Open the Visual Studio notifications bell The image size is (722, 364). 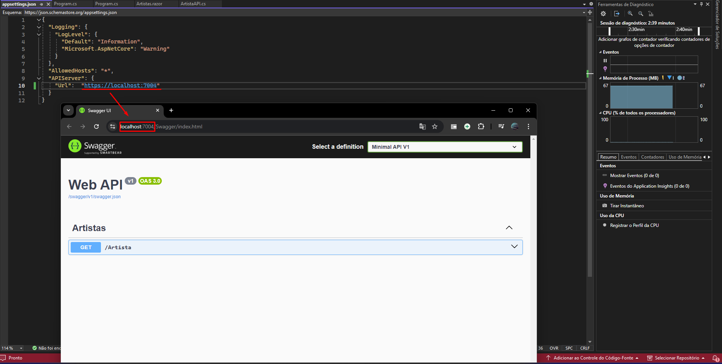click(716, 358)
